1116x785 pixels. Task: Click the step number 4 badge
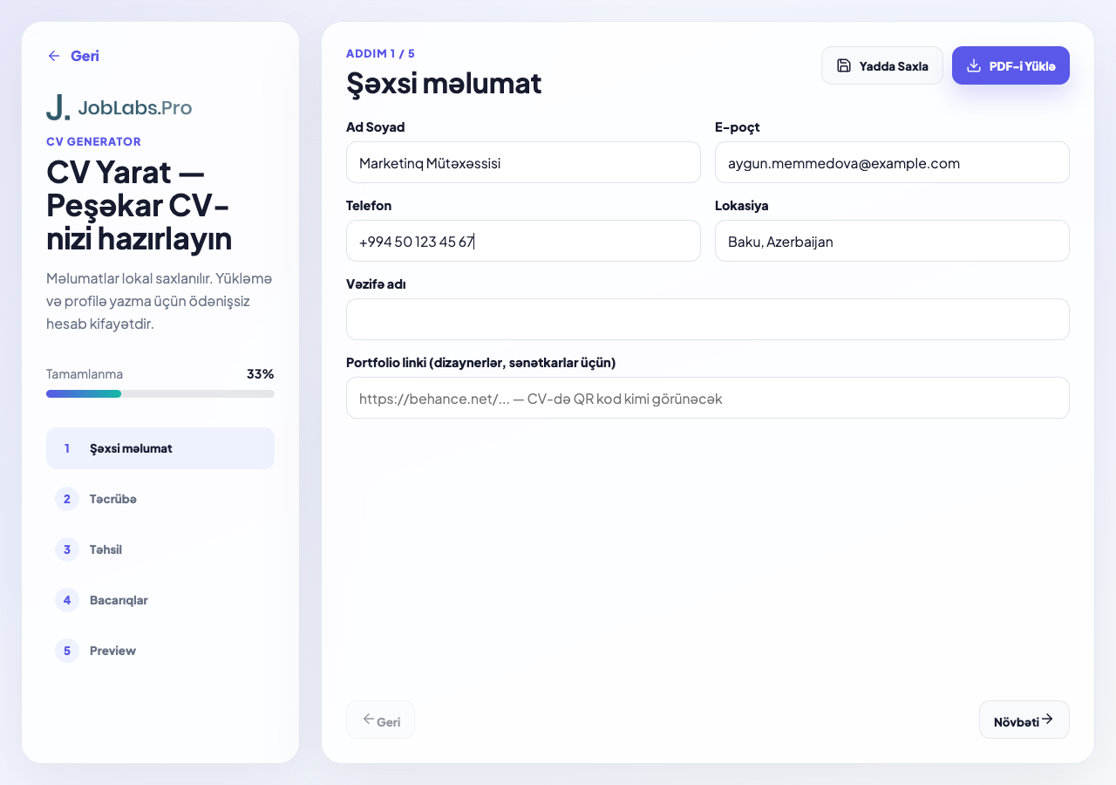tap(67, 600)
